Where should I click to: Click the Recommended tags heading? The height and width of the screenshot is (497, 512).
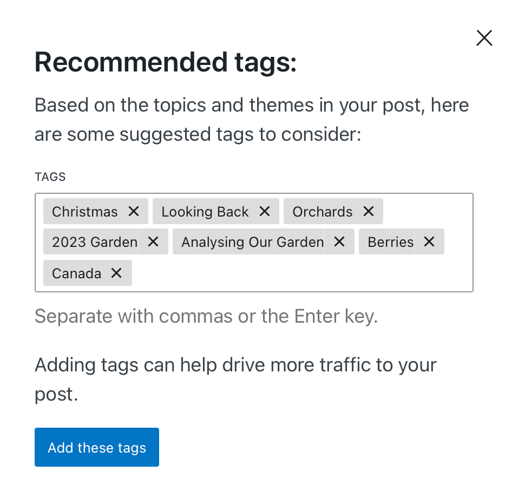(166, 63)
